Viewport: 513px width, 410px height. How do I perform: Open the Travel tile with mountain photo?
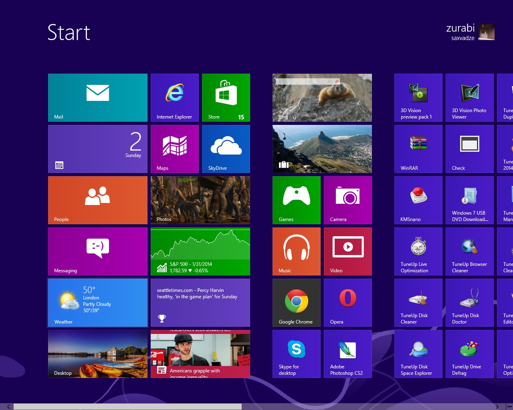coord(322,149)
